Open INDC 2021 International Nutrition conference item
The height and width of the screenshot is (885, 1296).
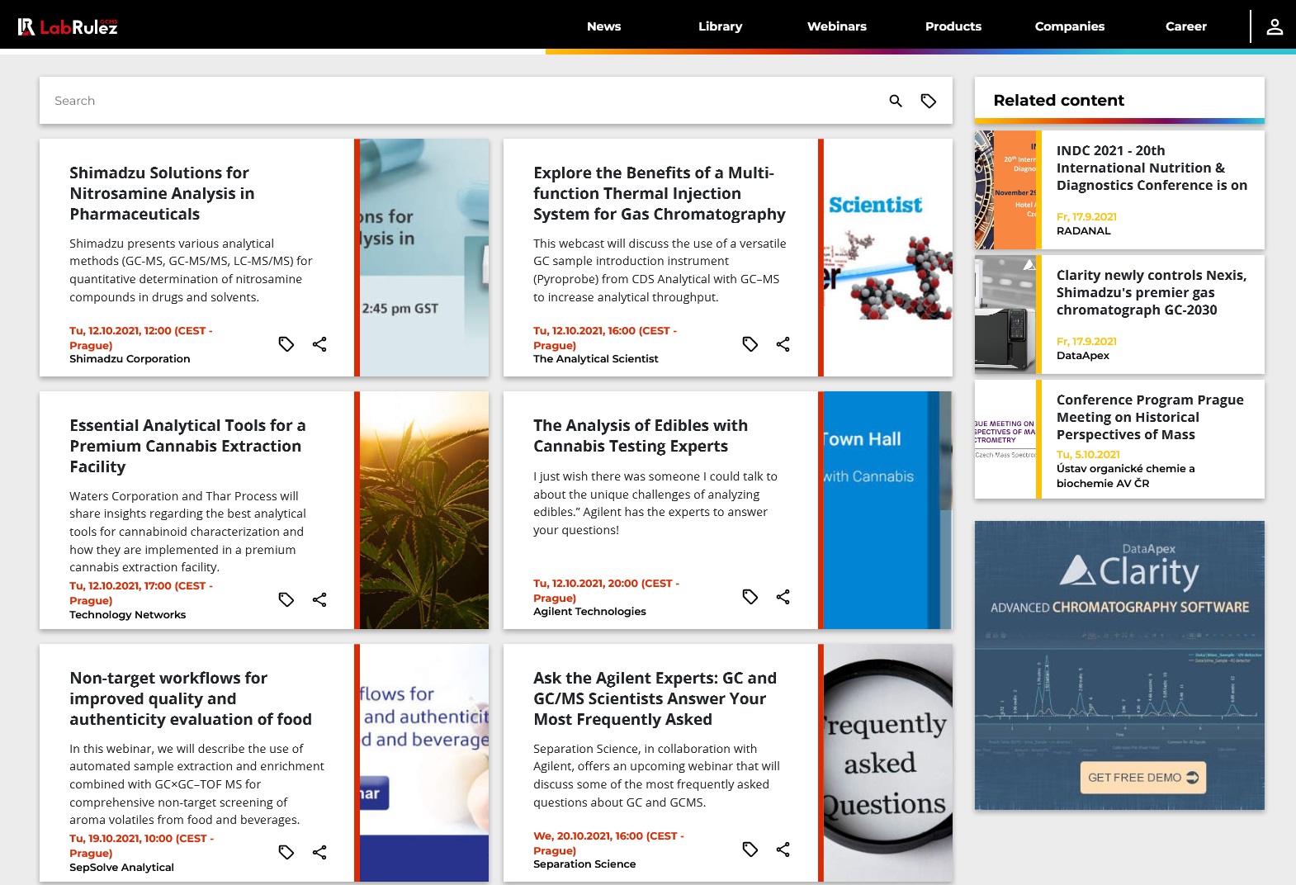(x=1152, y=168)
